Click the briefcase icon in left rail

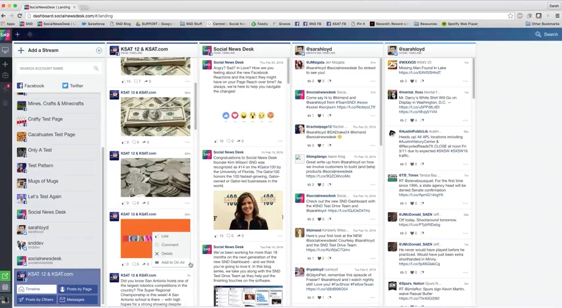(x=5, y=76)
